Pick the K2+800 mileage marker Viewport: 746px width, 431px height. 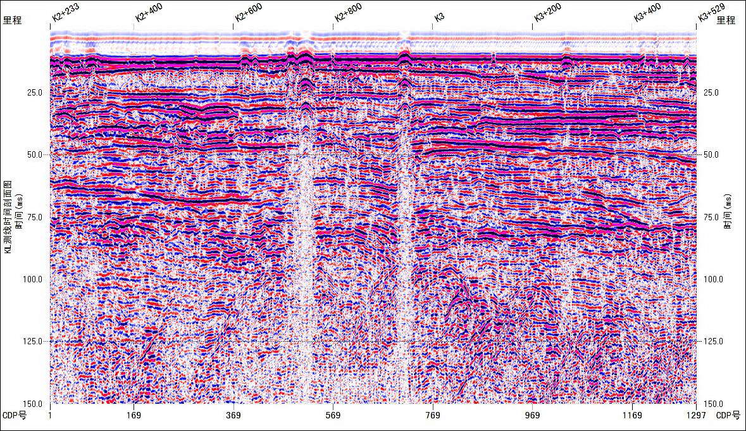point(348,14)
